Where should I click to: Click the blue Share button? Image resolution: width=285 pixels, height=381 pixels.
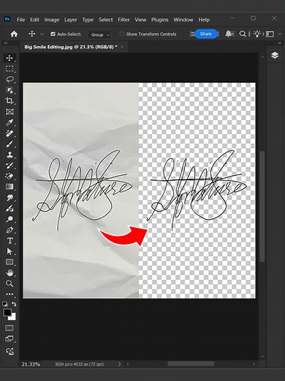tap(206, 34)
